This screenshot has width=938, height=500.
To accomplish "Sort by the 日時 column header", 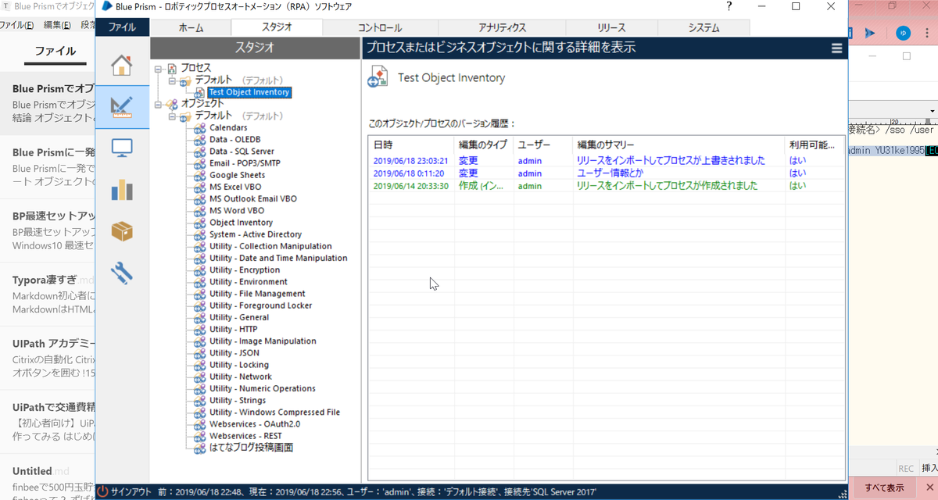I will click(411, 145).
